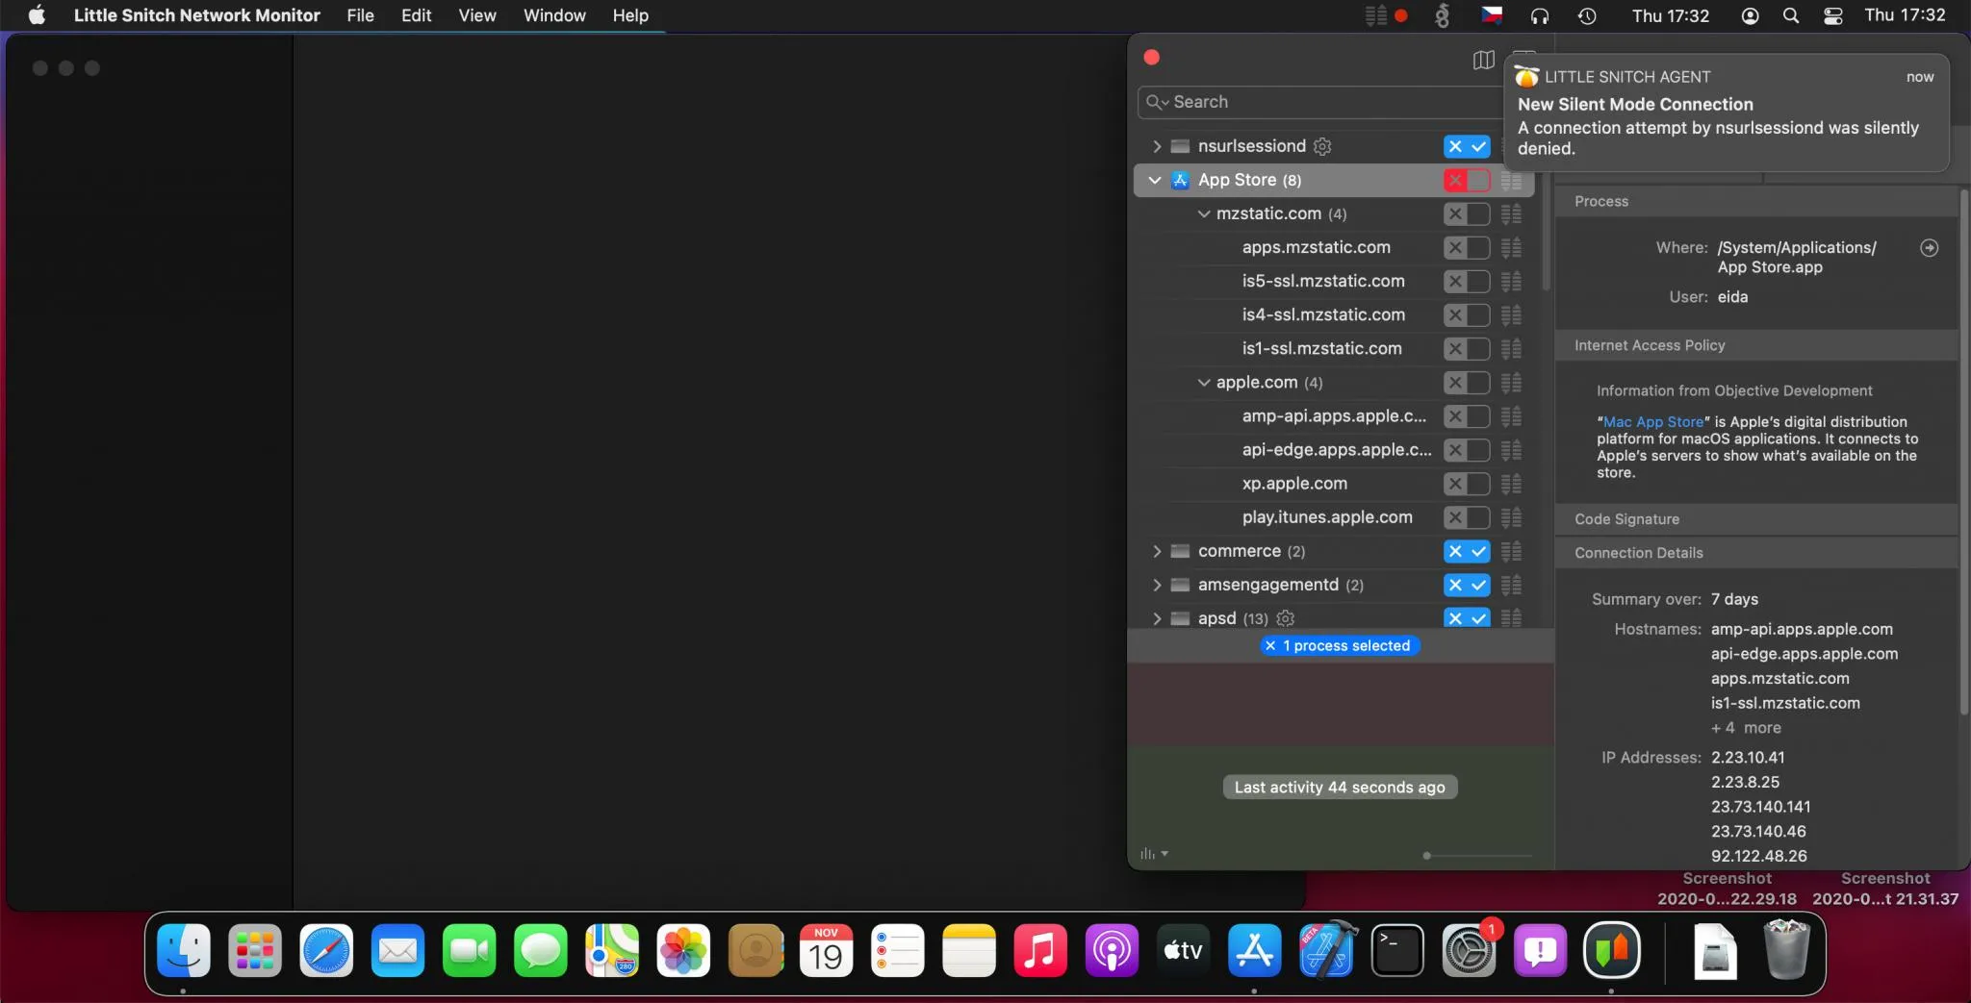Open Launchpad from the Dock

[255, 951]
